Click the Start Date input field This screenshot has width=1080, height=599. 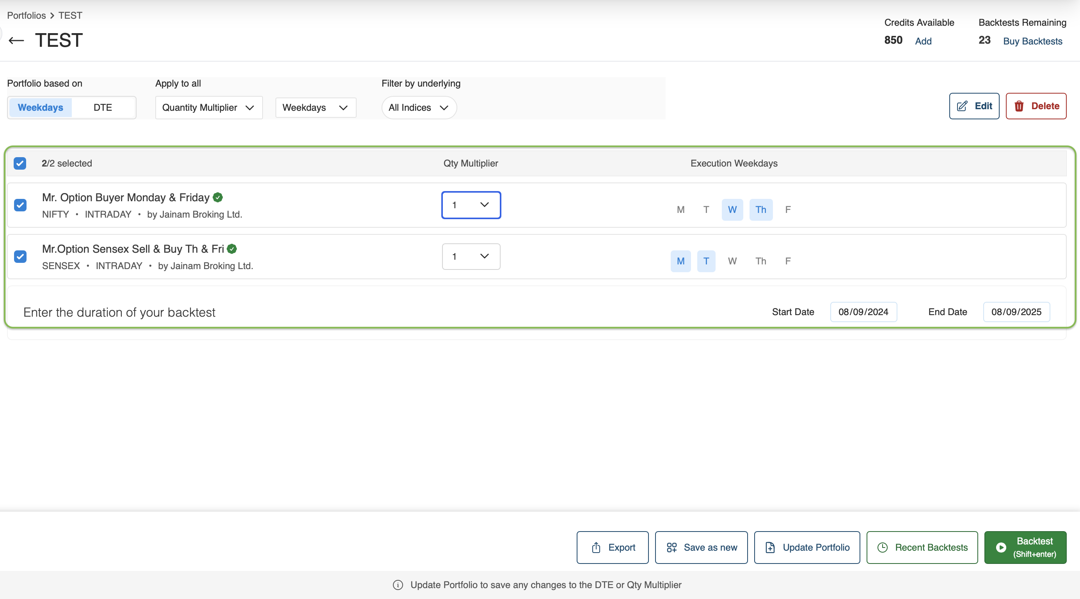pos(863,312)
